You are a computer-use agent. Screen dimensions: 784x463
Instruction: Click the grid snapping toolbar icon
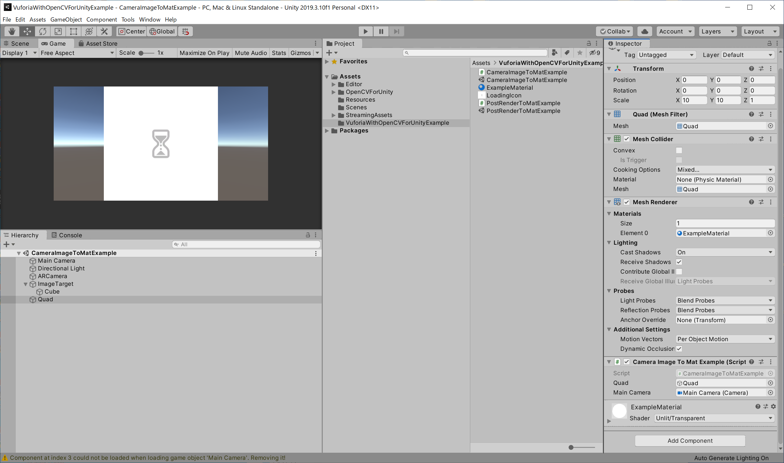[x=185, y=31]
